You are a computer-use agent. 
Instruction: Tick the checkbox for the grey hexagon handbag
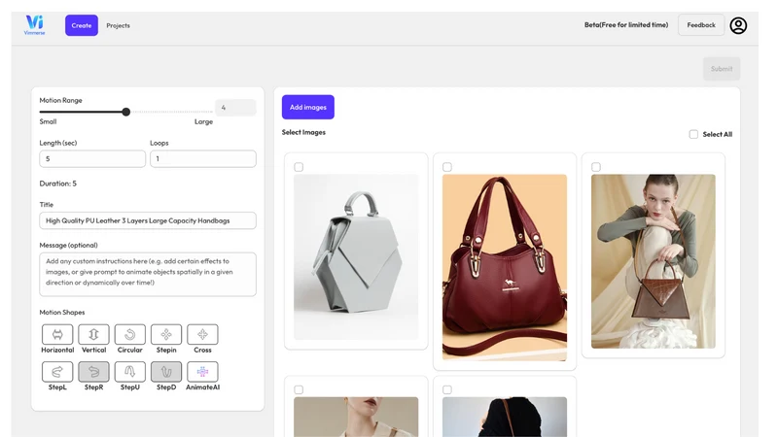click(x=299, y=167)
